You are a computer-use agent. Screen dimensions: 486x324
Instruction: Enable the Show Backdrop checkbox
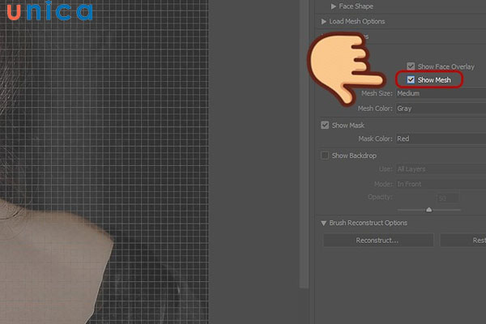pyautogui.click(x=325, y=156)
